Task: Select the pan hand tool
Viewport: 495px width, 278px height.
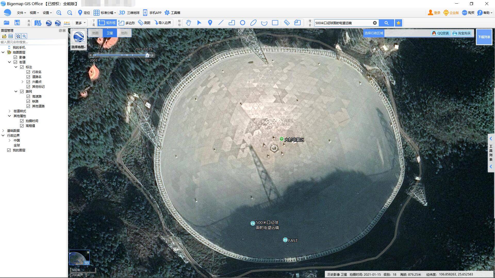Action: click(x=188, y=23)
